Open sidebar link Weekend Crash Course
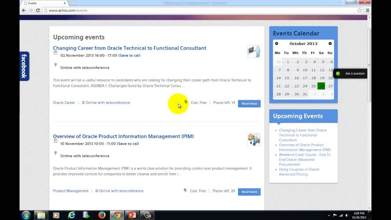 point(305,159)
